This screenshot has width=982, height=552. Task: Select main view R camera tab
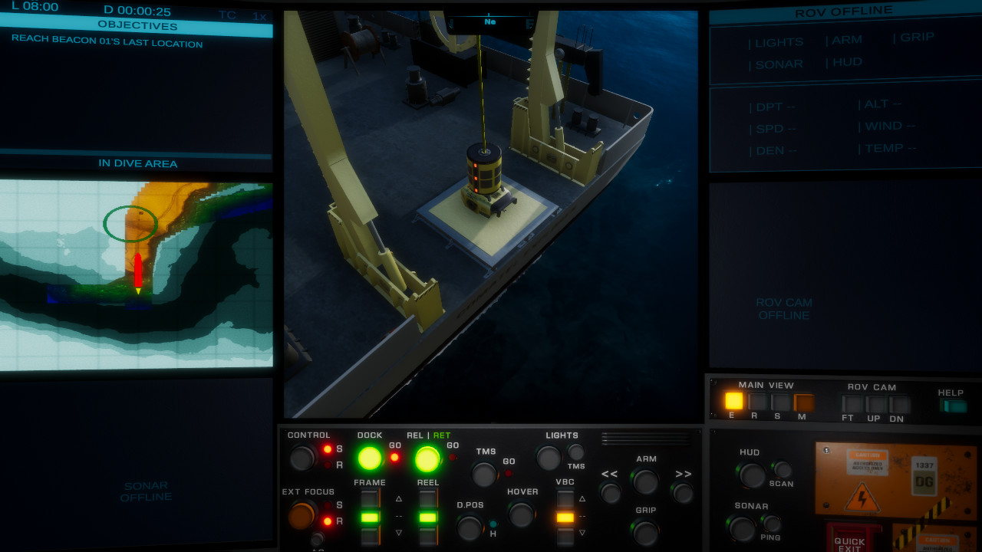point(756,402)
